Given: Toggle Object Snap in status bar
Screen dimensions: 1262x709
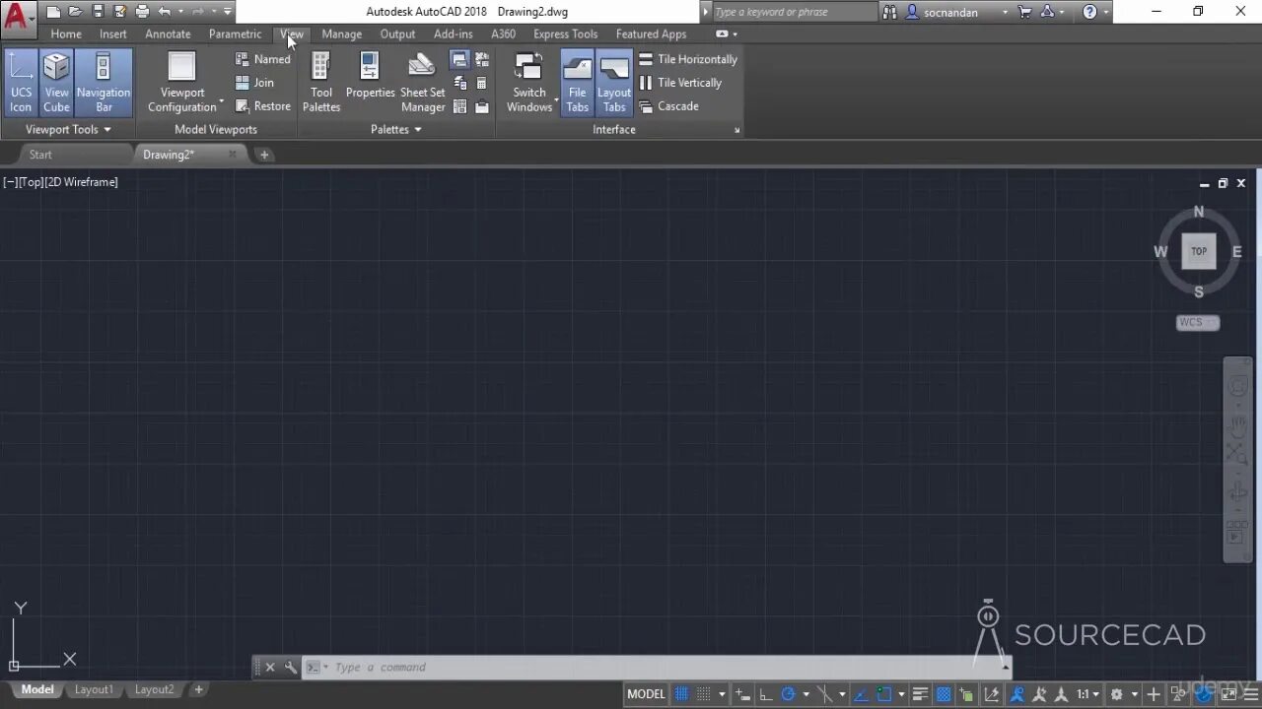Looking at the screenshot, I should coord(884,694).
